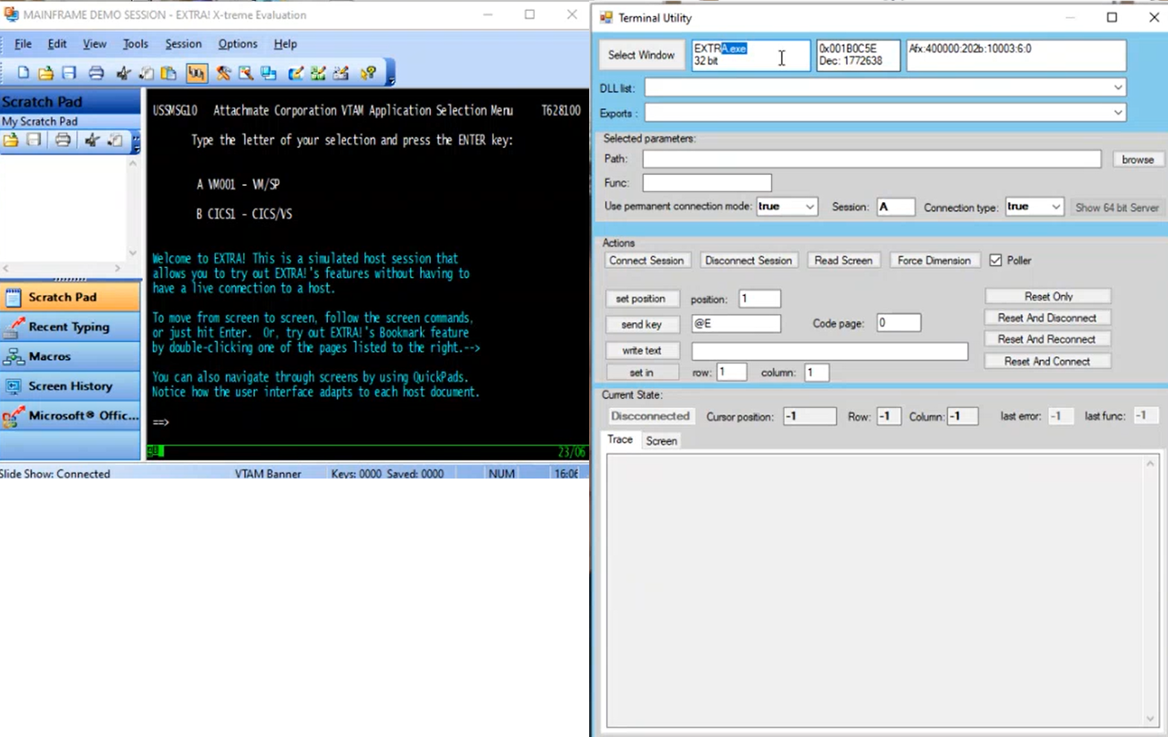The height and width of the screenshot is (737, 1168).
Task: Click the Force Dimension button
Action: click(x=934, y=261)
